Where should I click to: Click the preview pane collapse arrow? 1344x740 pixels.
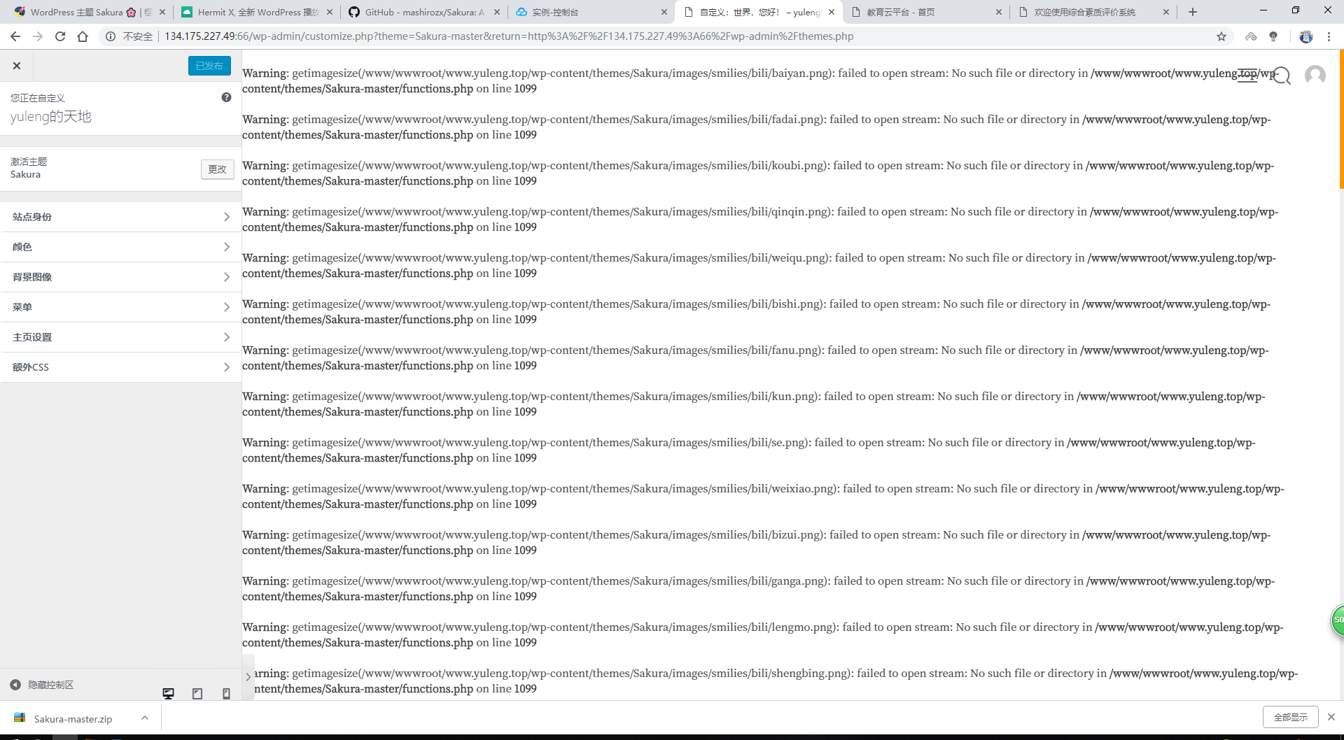248,677
